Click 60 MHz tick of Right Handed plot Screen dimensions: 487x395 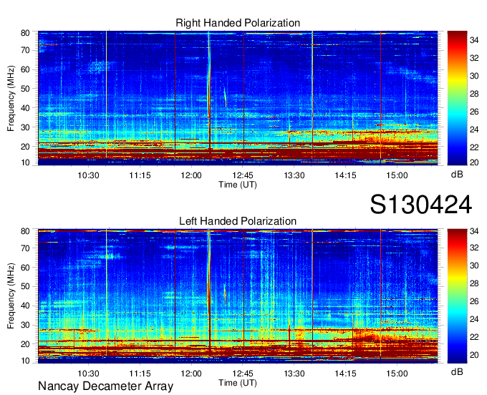[25, 69]
